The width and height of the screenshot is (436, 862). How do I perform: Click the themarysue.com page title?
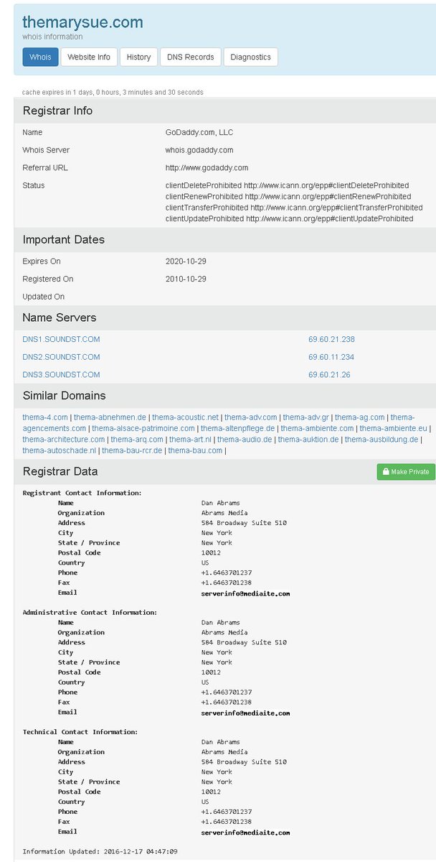point(82,22)
